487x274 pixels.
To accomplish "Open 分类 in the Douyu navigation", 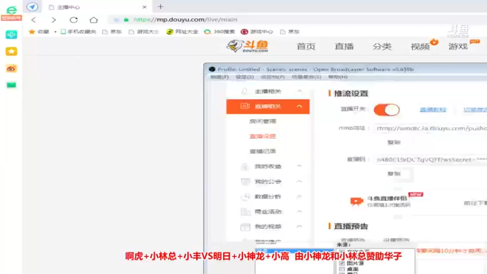I will (x=382, y=46).
